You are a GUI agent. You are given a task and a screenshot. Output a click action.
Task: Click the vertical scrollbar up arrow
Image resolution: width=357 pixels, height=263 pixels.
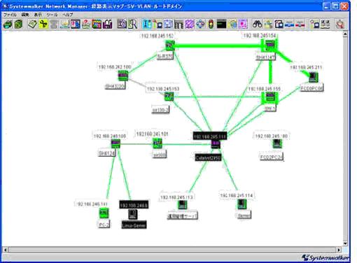(x=345, y=34)
